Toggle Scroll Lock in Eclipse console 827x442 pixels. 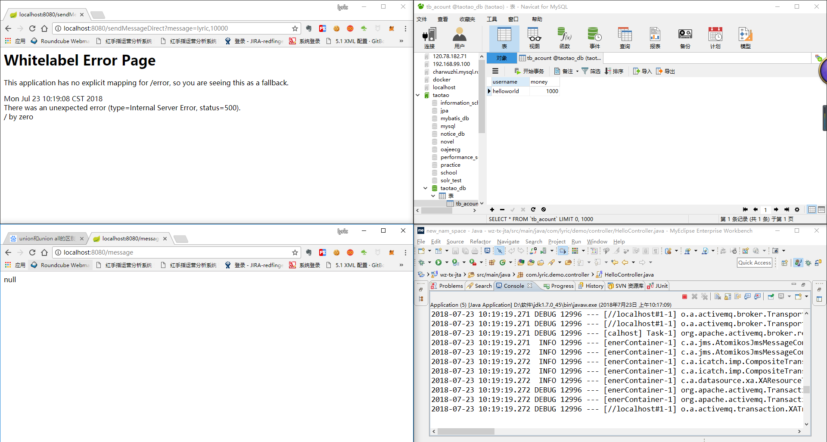pyautogui.click(x=728, y=296)
